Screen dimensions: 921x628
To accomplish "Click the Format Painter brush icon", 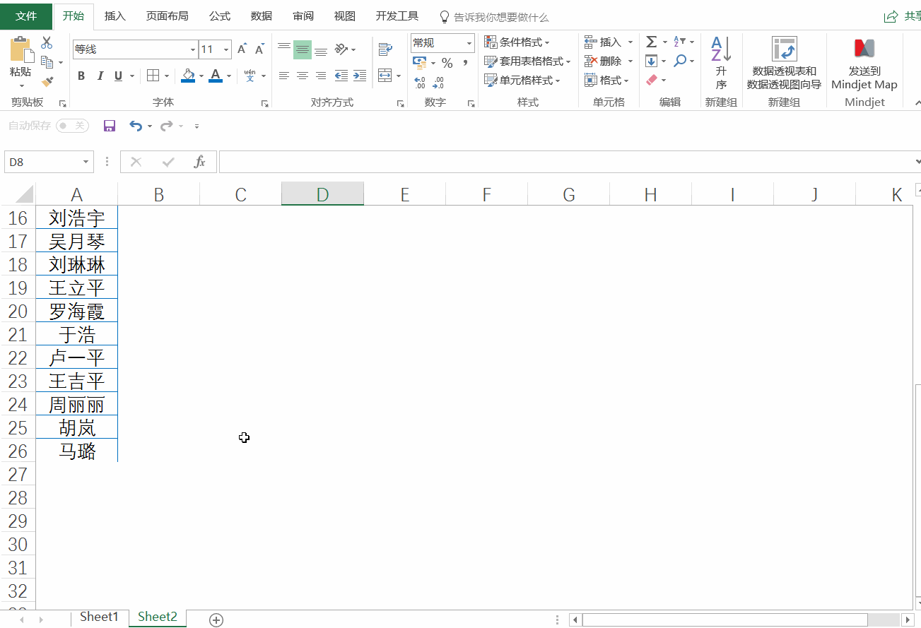I will (x=47, y=82).
